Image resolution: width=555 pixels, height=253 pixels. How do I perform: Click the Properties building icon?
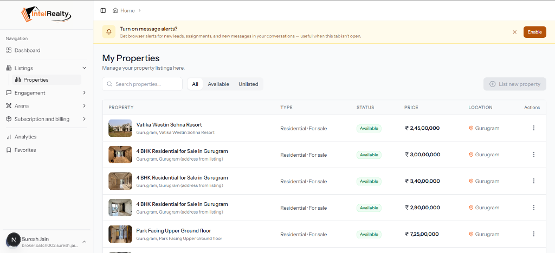click(18, 80)
